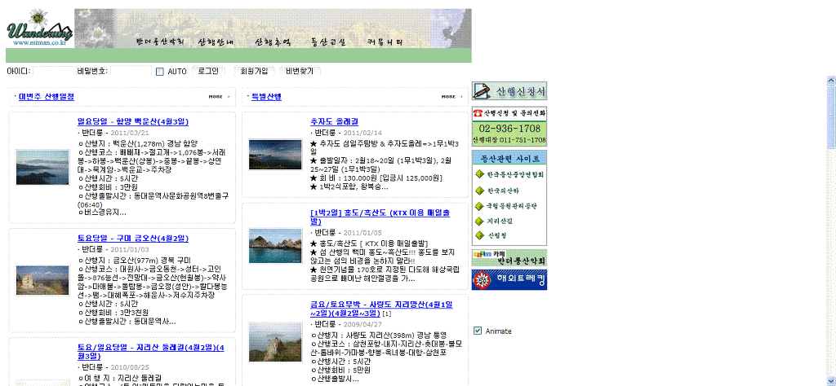836x386 pixels.
Task: Click the 2011/01/05 post date text
Action: click(363, 232)
